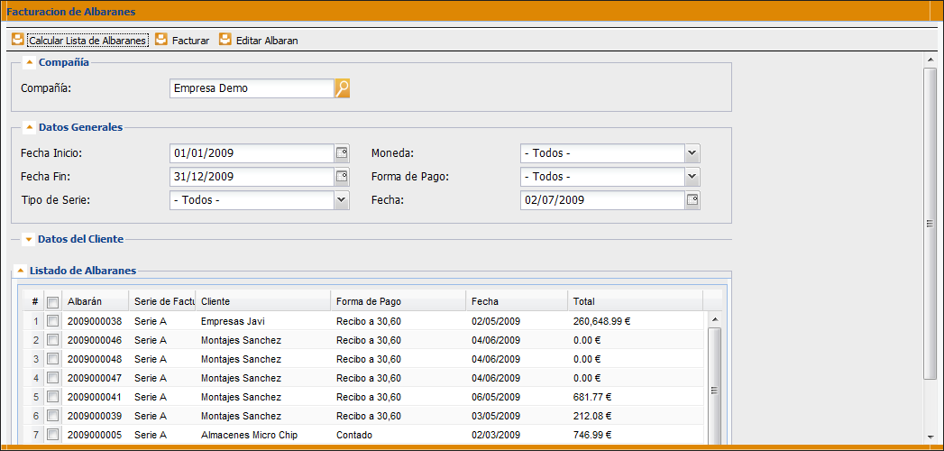944x451 pixels.
Task: Open the Moneda dropdown
Action: tap(692, 153)
